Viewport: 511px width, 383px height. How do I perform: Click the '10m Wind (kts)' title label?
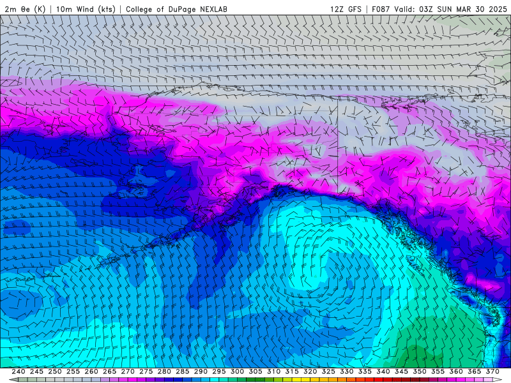(x=86, y=9)
